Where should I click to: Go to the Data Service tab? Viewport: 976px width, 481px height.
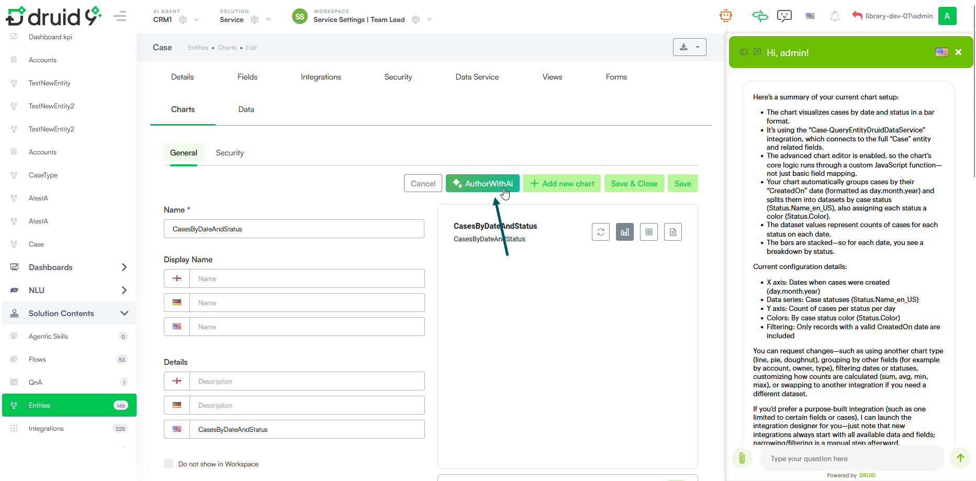point(477,77)
